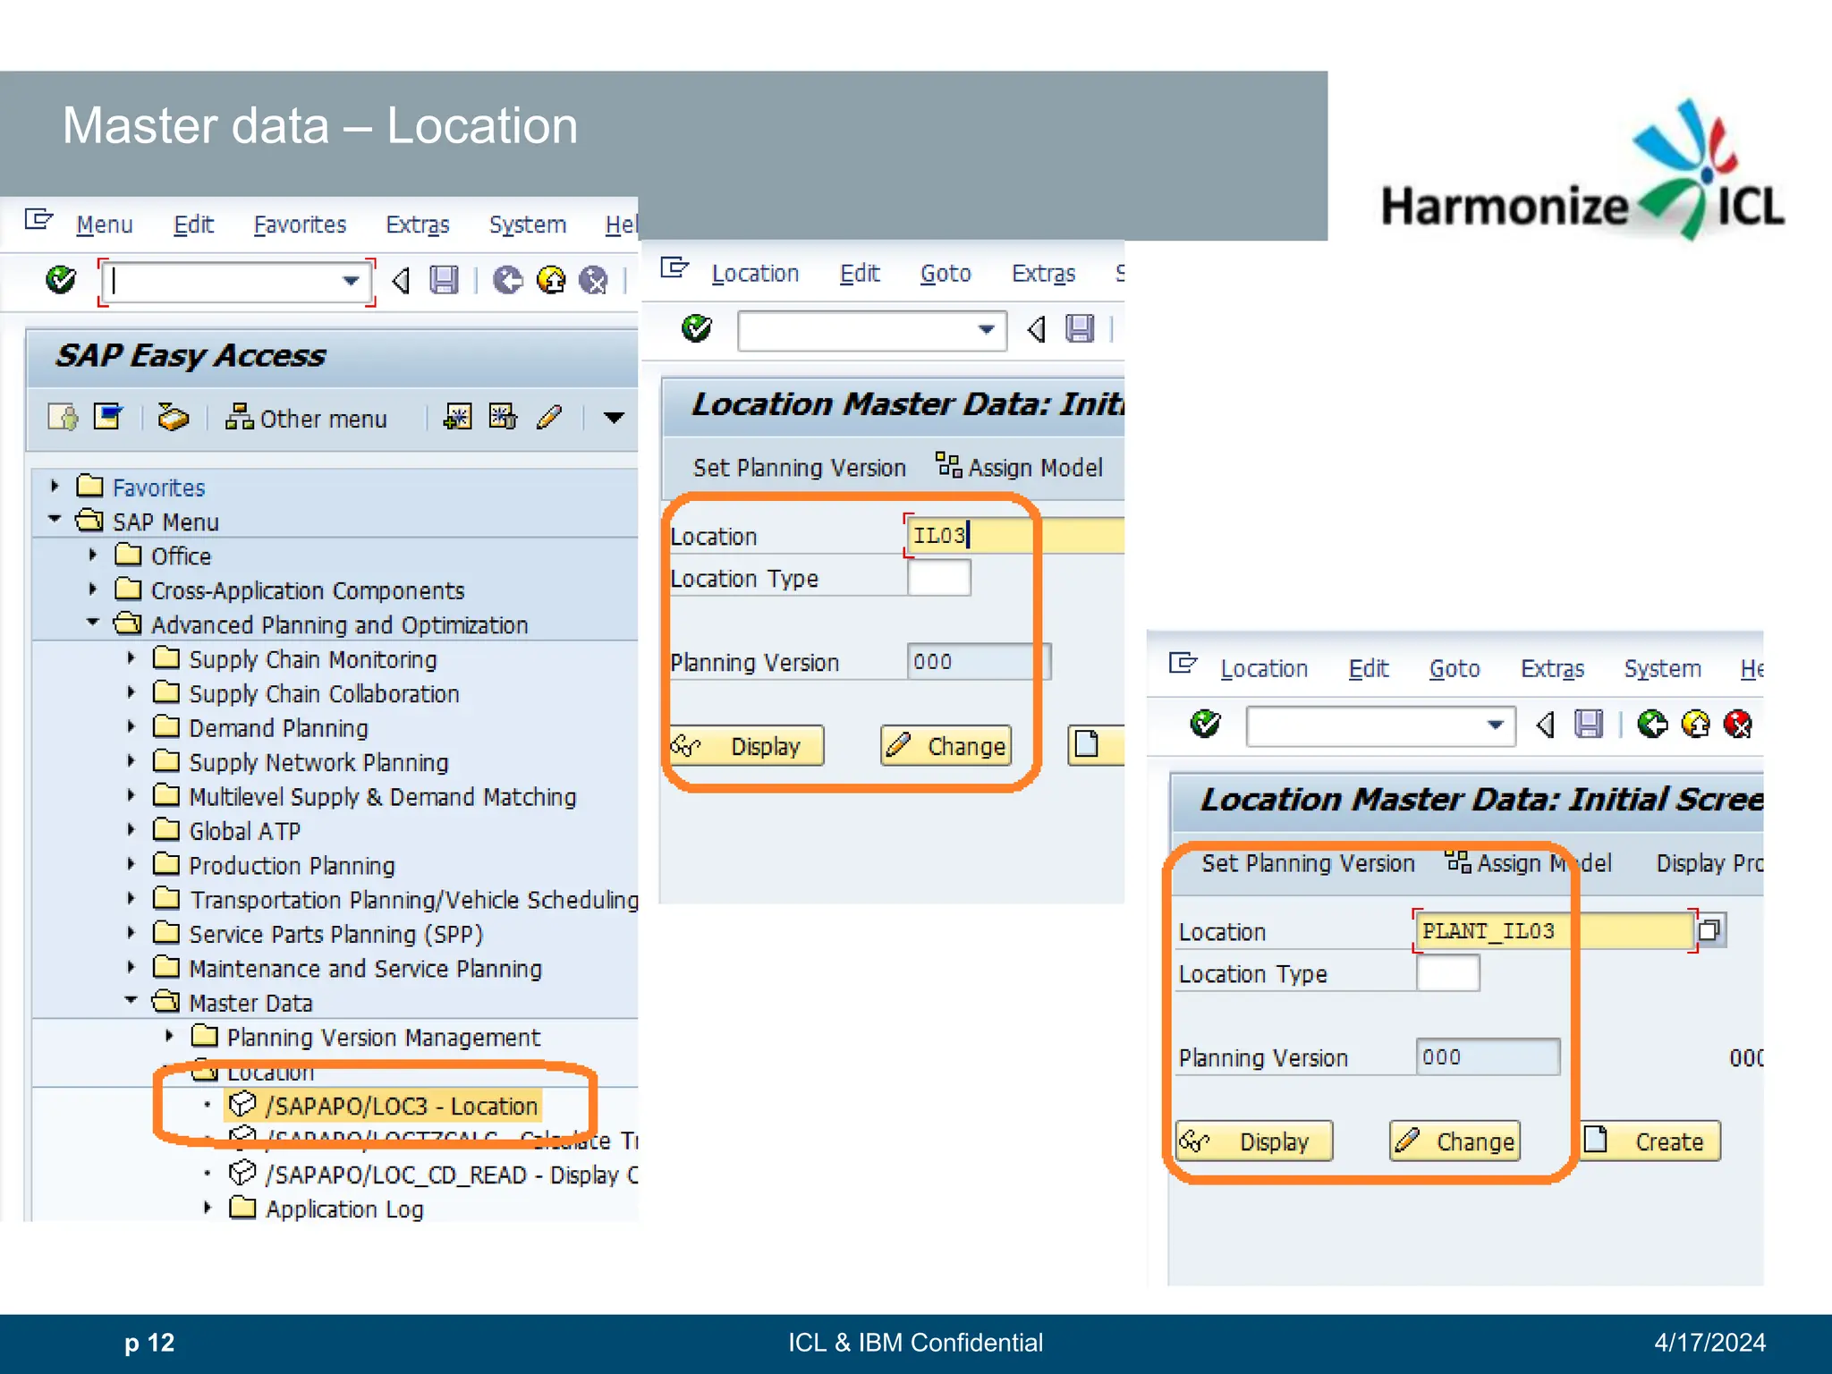Select /SAPAPO/LOC3 - Location transaction

(x=402, y=1106)
